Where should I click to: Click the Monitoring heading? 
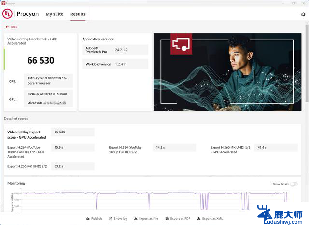[x=16, y=183]
